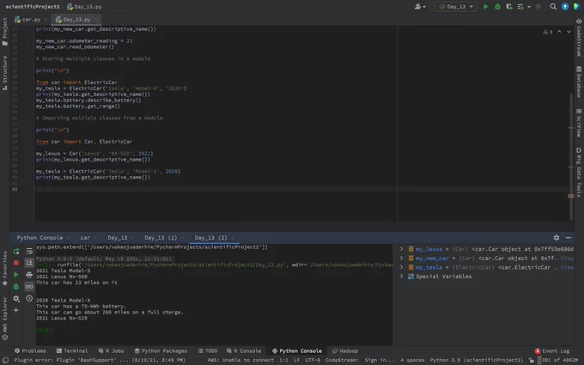Expand the my_lexus variable

401,249
